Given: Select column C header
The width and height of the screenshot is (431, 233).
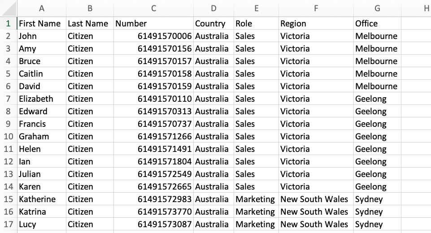Looking at the screenshot, I should [x=153, y=8].
